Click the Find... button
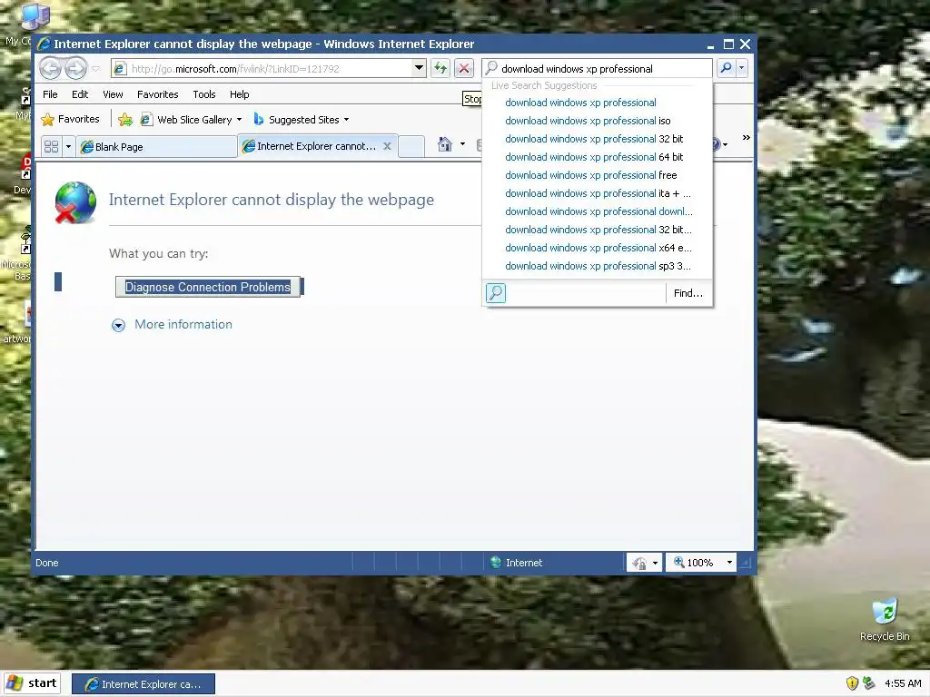The width and height of the screenshot is (930, 697). coord(688,293)
